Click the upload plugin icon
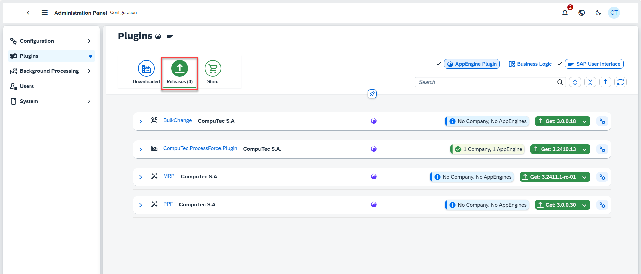The height and width of the screenshot is (274, 641). point(605,82)
